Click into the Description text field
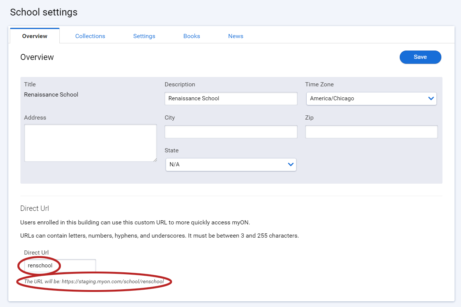 [x=231, y=98]
